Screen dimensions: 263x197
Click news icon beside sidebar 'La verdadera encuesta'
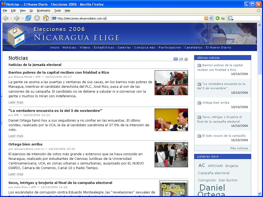[x=199, y=84]
